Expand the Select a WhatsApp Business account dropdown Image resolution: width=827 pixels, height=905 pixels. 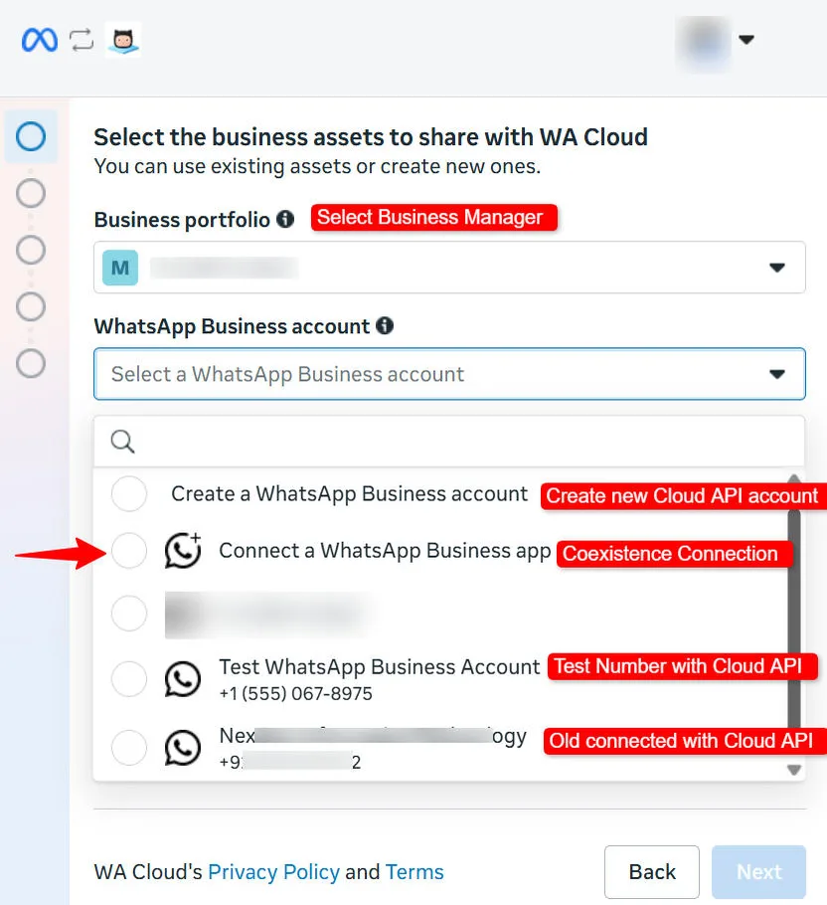click(x=449, y=374)
